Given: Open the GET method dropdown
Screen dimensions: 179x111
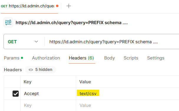Looking at the screenshot, I should pos(23,42).
